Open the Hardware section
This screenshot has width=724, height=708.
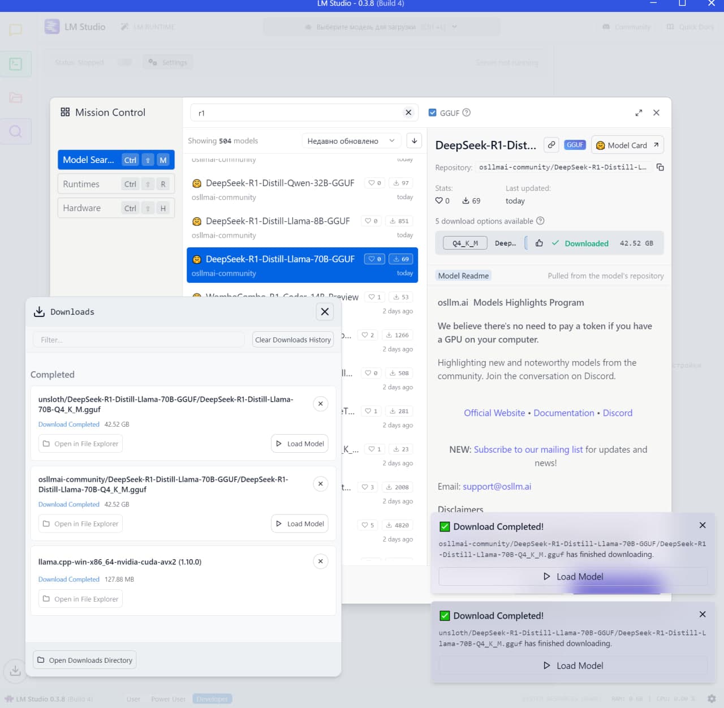coord(116,208)
